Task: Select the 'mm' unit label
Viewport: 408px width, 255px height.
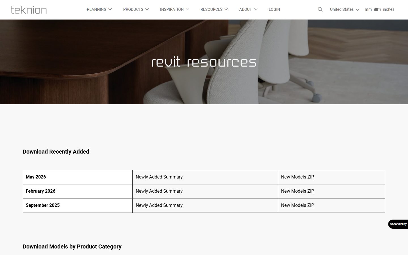Action: point(368,9)
